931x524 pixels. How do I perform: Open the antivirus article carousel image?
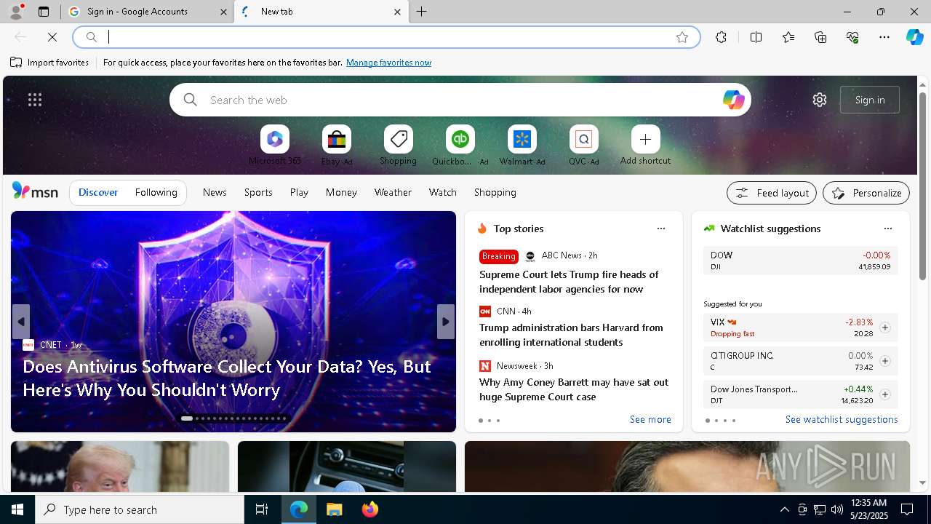[233, 322]
